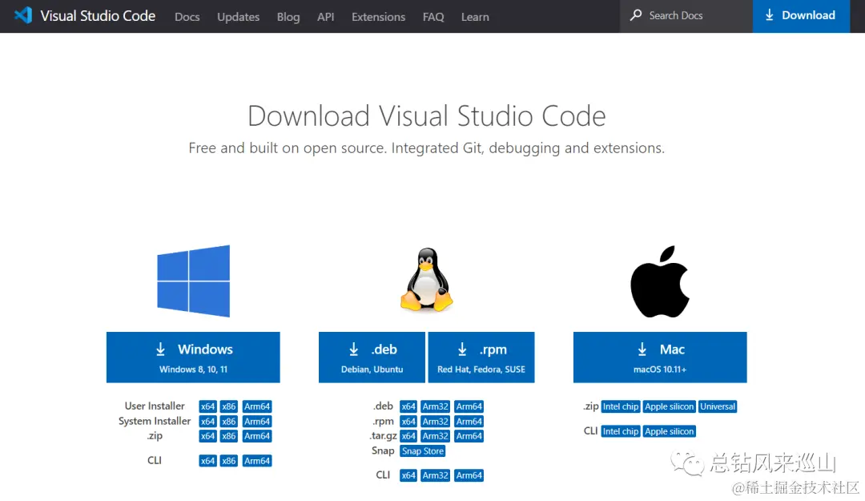865x501 pixels.
Task: Select x86 for Windows System Installer
Action: pyautogui.click(x=228, y=422)
